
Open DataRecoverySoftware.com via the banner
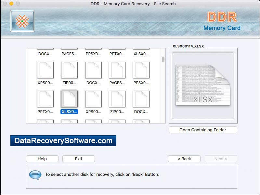tap(64, 141)
